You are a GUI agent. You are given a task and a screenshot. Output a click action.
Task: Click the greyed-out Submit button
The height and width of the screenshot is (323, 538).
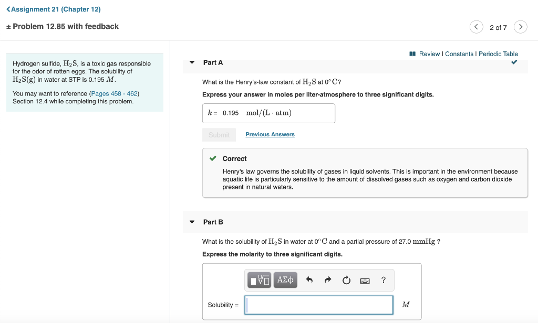coord(219,135)
